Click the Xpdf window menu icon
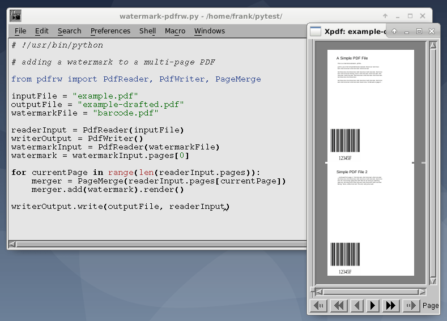Image resolution: width=447 pixels, height=321 pixels. click(316, 31)
